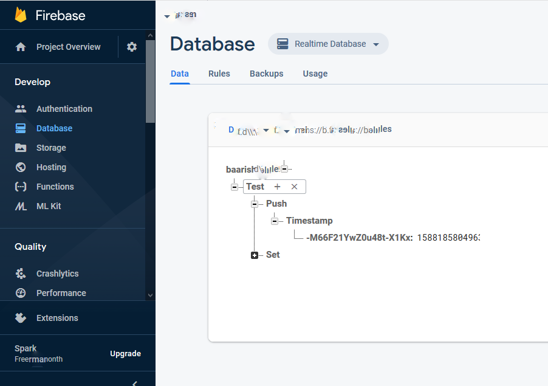This screenshot has width=548, height=386.
Task: Click the Spark plan label
Action: 26,348
